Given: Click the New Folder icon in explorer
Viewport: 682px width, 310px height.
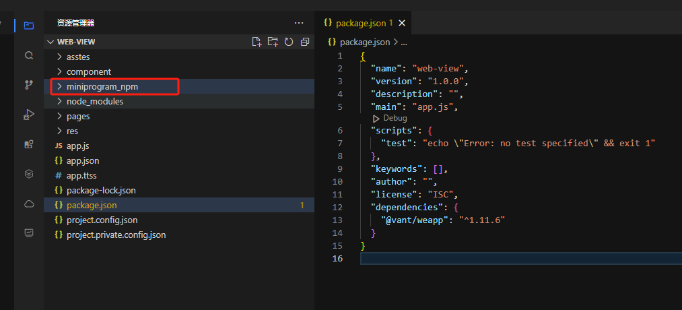Looking at the screenshot, I should pos(273,42).
